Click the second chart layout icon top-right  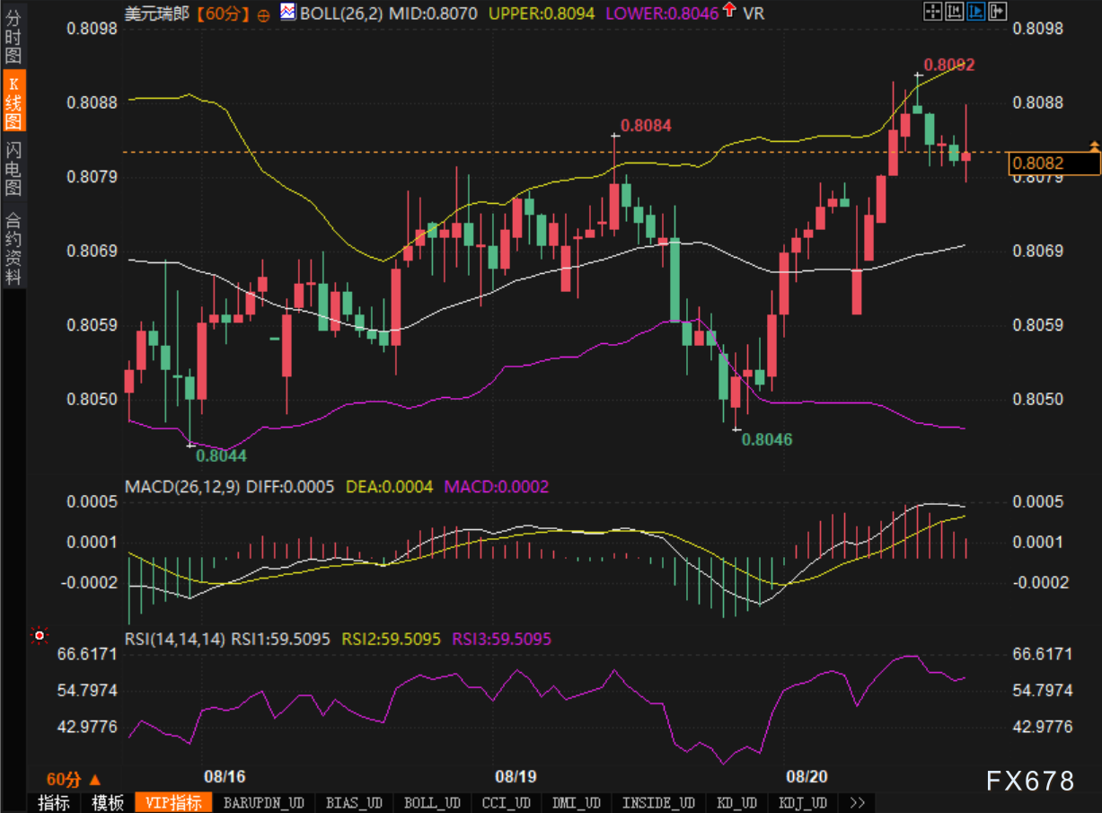954,12
